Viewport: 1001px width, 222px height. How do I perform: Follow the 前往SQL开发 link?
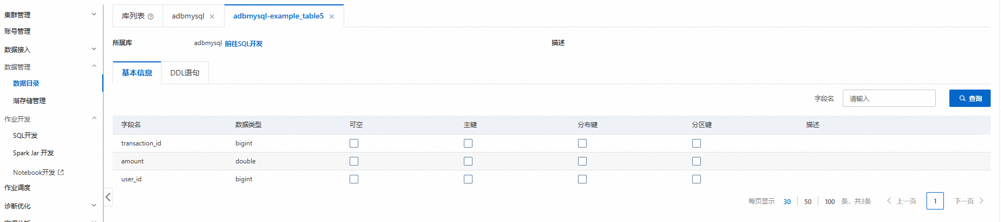point(244,43)
